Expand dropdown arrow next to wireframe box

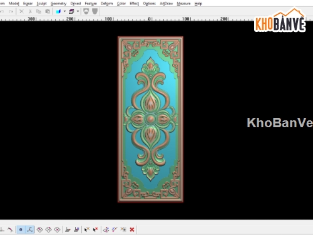coord(78,11)
